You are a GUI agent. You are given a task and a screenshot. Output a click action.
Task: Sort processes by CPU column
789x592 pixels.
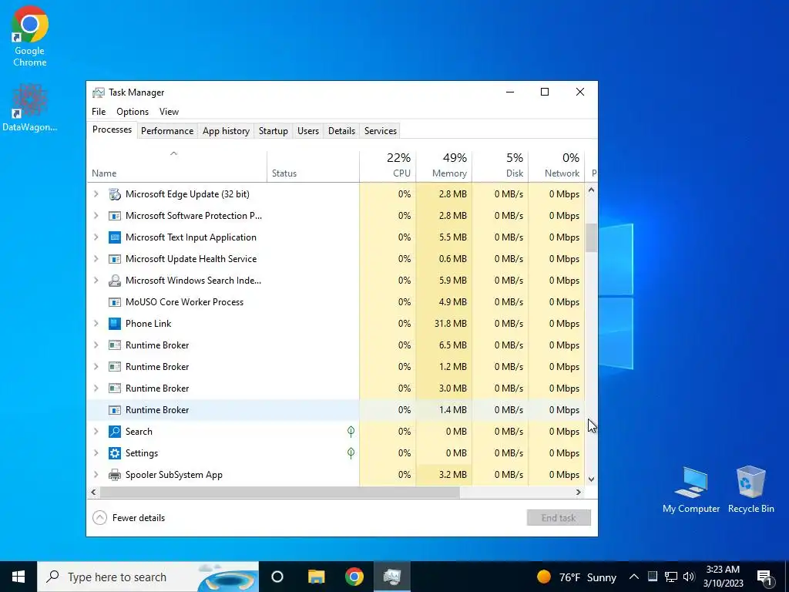coord(388,166)
